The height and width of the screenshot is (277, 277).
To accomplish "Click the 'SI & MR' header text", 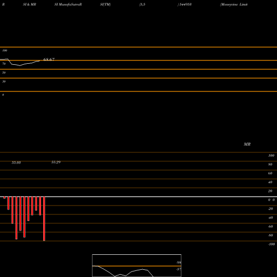I will pos(29,4).
